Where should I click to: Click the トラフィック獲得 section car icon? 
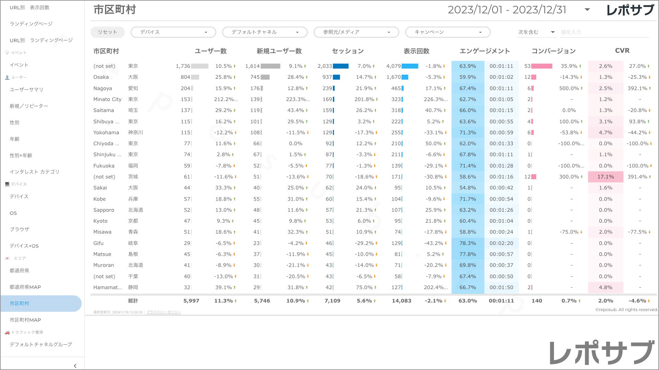(x=7, y=332)
